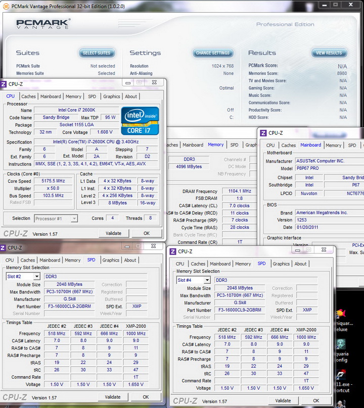Click Validate in the CPU tab window
The image size is (364, 408).
[x=113, y=233]
